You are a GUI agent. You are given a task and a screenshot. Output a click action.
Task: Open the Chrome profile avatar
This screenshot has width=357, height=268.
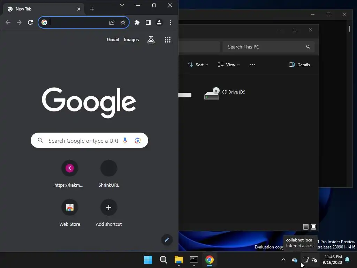pos(159,22)
